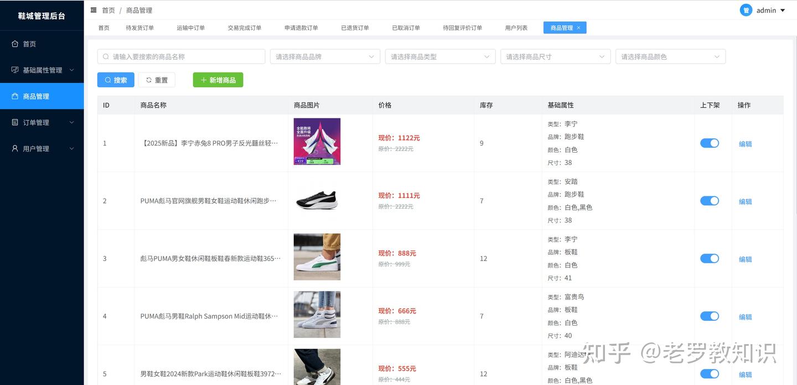This screenshot has width=797, height=385.
Task: Click product name PUMA彪马男鞋Ralph Sampson Mid
Action: point(209,316)
